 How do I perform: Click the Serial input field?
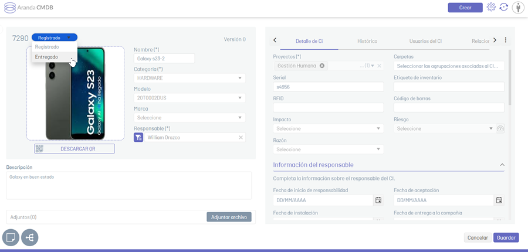point(329,87)
